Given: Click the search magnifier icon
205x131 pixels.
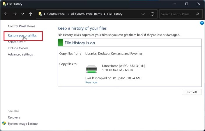Looking at the screenshot, I should tap(197, 14).
